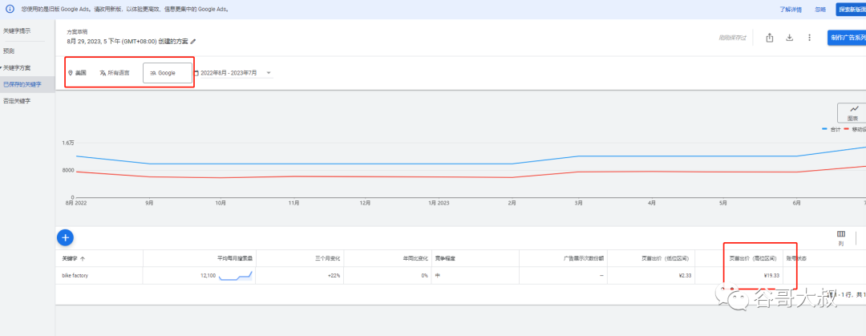This screenshot has height=336, width=866.
Task: Click the 制作广告系列 blue button
Action: pyautogui.click(x=848, y=38)
